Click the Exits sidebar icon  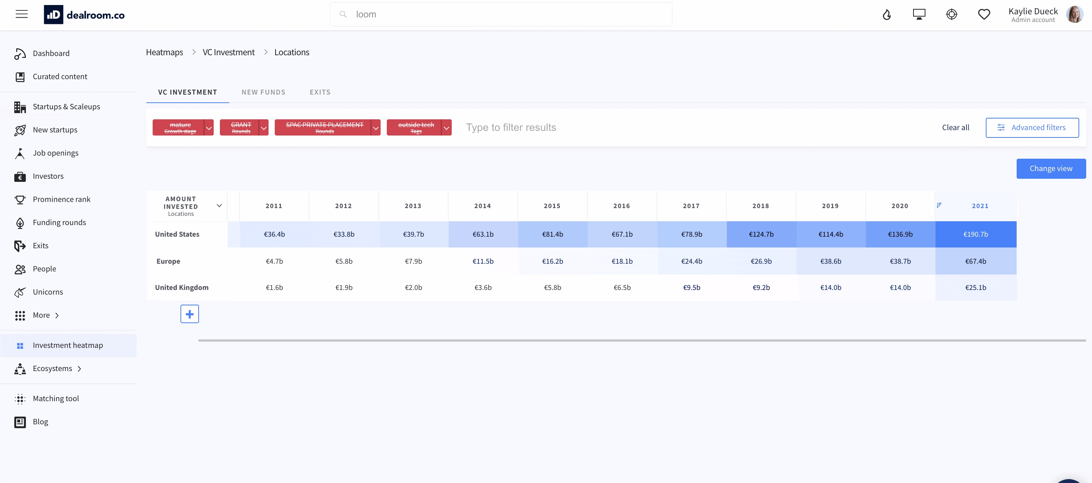click(20, 246)
